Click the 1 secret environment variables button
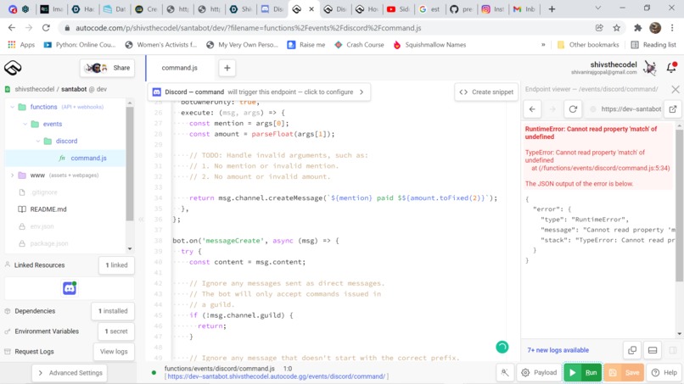Screen dimensions: 684x384 tap(116, 331)
